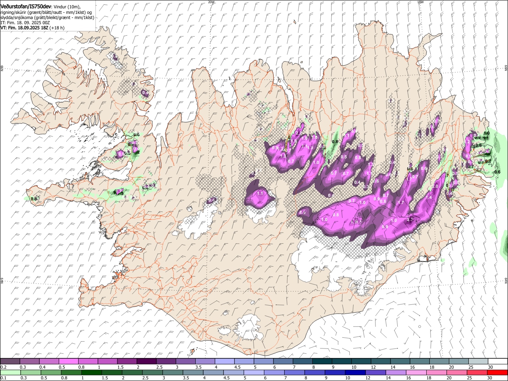508x381 pixels.
Task: Click the '2.7' snowfall value on the map
Action: [410, 219]
